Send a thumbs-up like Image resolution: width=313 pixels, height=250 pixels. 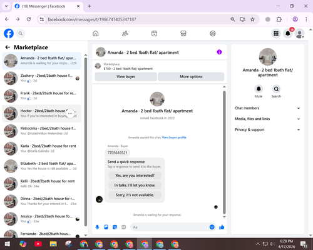coord(222,227)
